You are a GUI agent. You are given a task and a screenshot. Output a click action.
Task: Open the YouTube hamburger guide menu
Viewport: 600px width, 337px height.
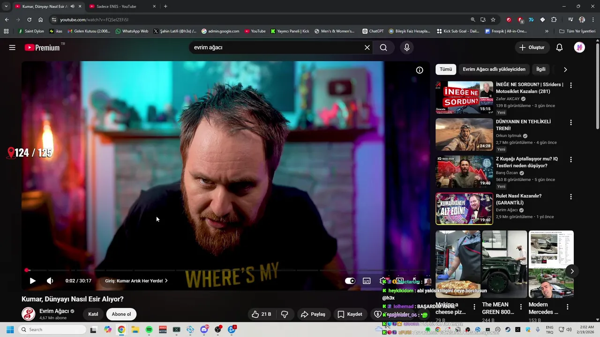tap(12, 47)
